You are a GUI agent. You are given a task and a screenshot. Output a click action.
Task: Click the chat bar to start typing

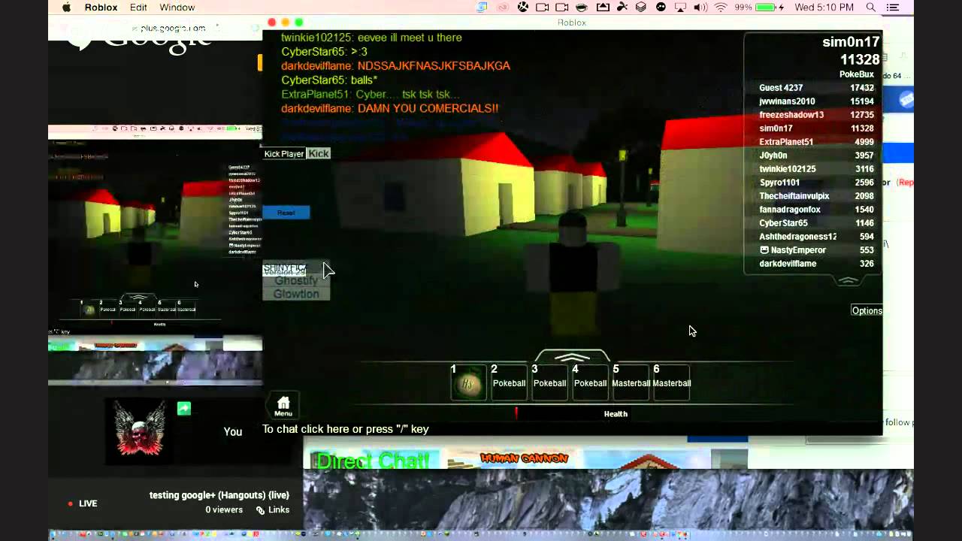coord(346,429)
